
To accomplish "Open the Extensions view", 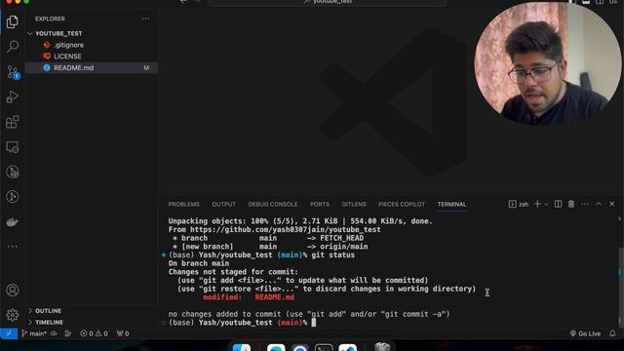I will point(13,122).
